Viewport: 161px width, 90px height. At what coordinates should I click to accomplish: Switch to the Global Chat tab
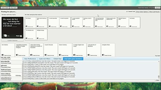(57, 59)
